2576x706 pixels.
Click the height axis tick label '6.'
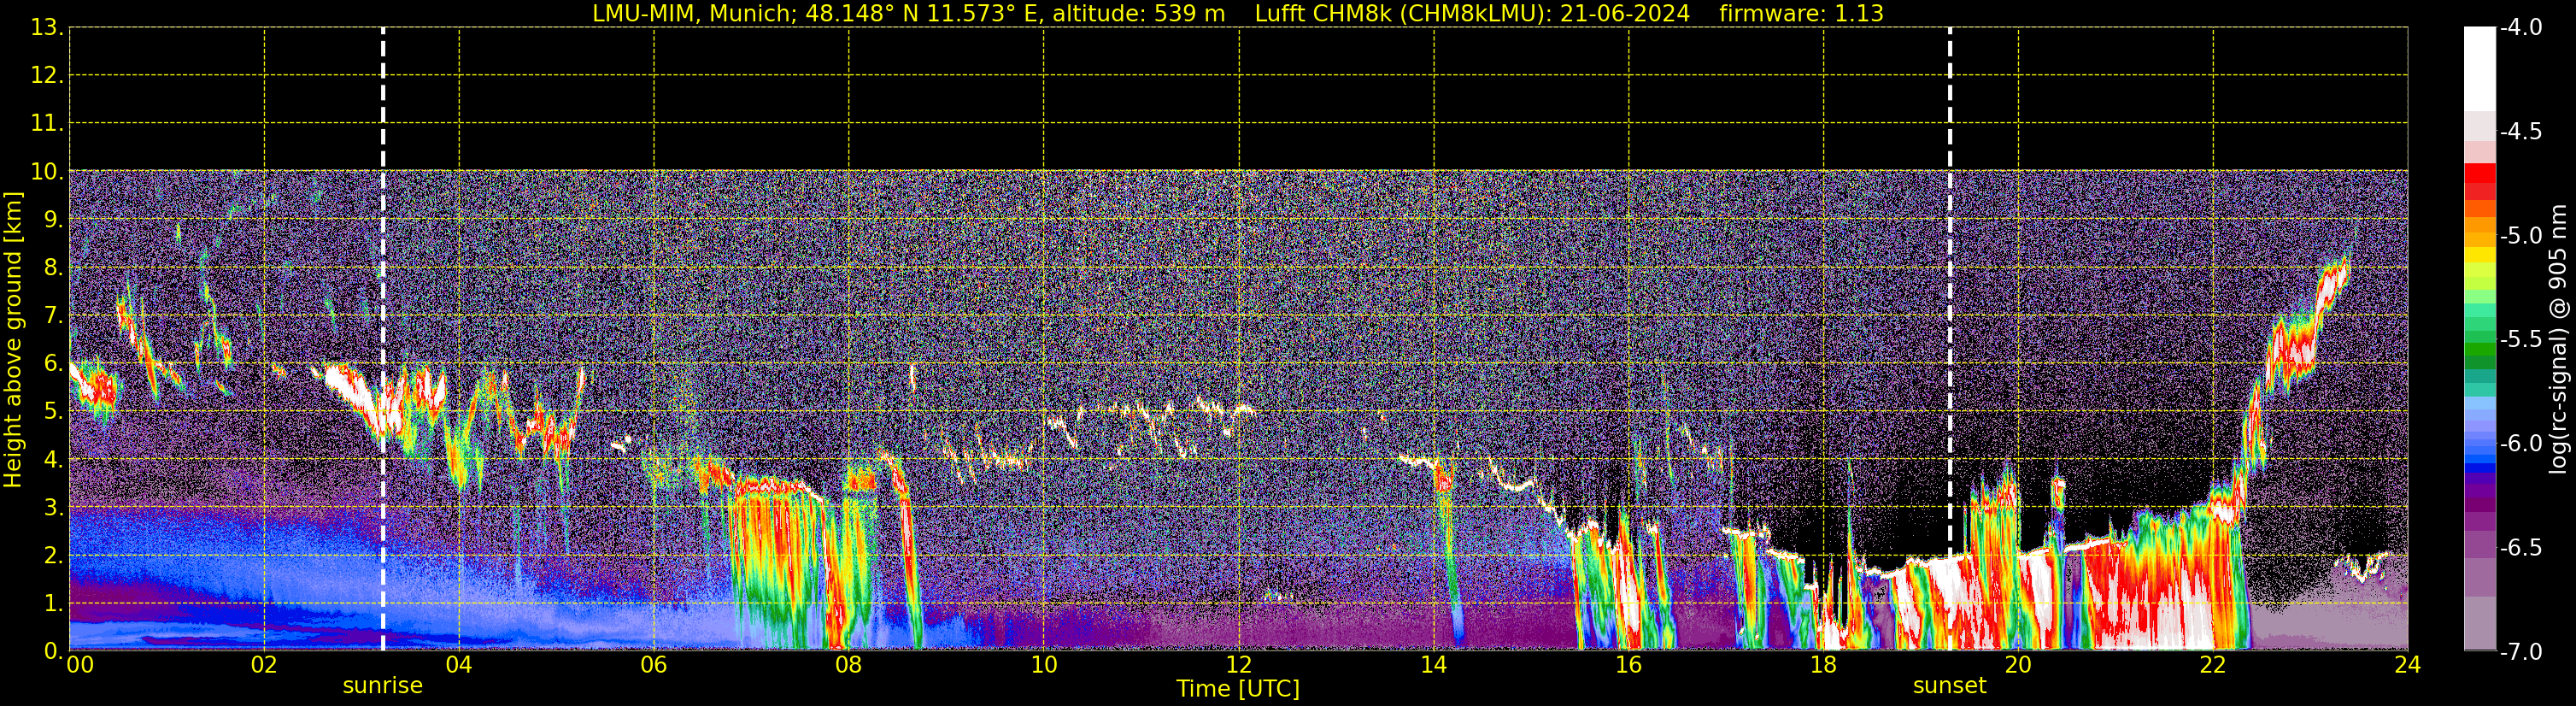52,364
